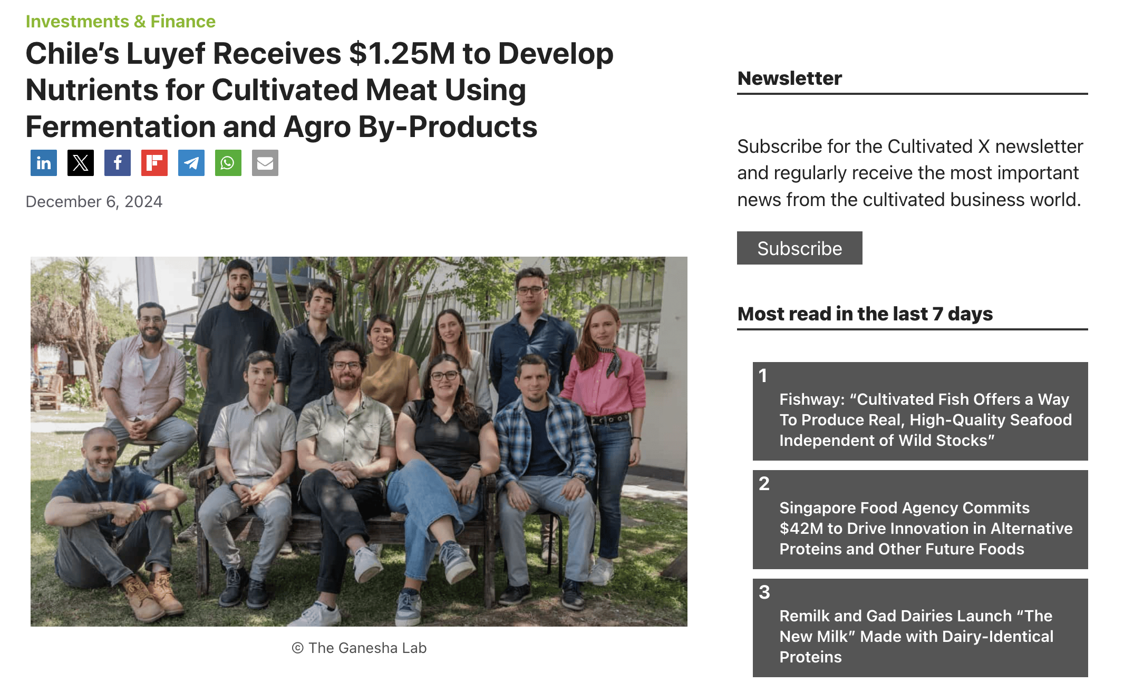Viewport: 1124px width, 683px height.
Task: Share the article on X
Action: [81, 163]
